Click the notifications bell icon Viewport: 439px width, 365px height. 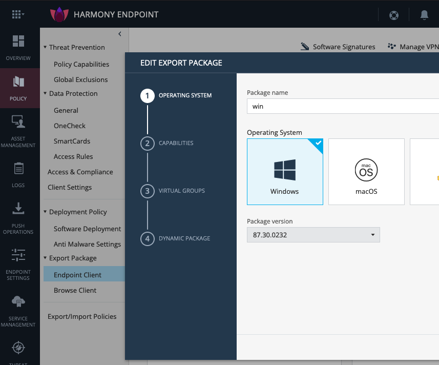coord(424,15)
